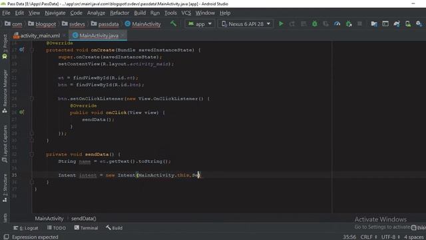Click the 35:56 cursor position indicator
Image resolution: width=426 pixels, height=240 pixels.
click(x=349, y=237)
